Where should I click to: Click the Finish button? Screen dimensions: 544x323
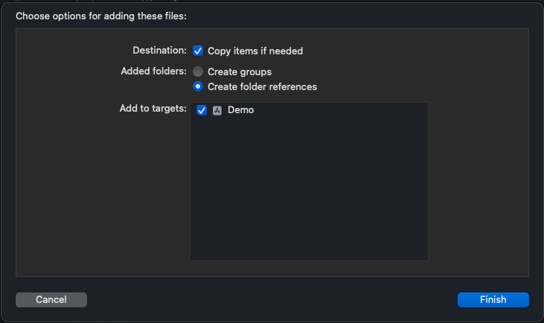493,300
